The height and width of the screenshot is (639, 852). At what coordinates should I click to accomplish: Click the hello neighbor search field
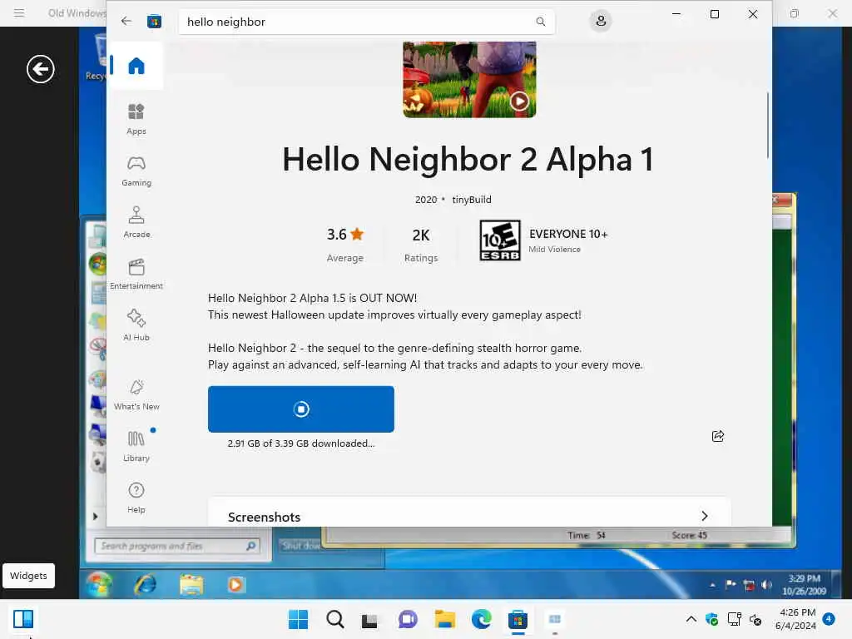[x=367, y=22]
